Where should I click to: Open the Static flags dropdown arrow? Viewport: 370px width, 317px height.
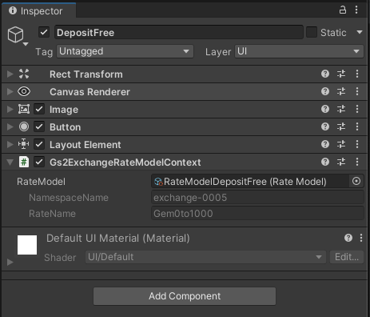[x=360, y=32]
